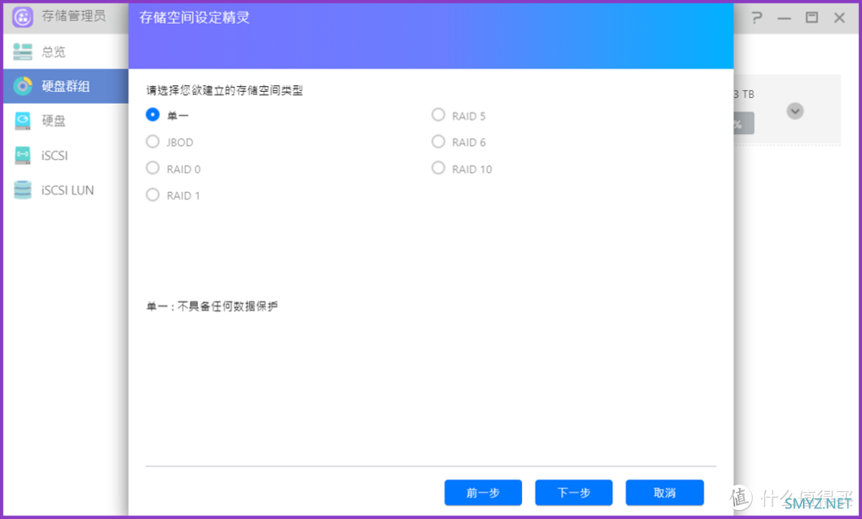Choose the RAID 0 option
The width and height of the screenshot is (862, 519).
click(x=152, y=168)
